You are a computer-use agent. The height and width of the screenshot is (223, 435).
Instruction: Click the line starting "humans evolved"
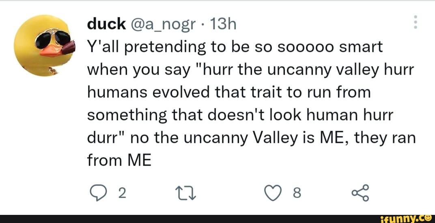coord(228,93)
